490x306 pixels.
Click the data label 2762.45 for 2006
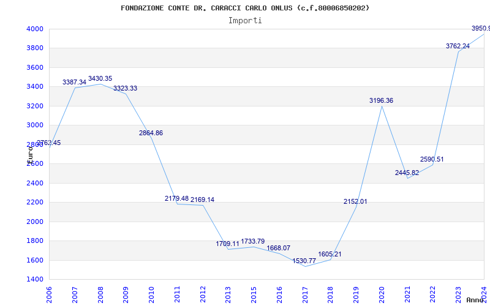click(x=49, y=143)
